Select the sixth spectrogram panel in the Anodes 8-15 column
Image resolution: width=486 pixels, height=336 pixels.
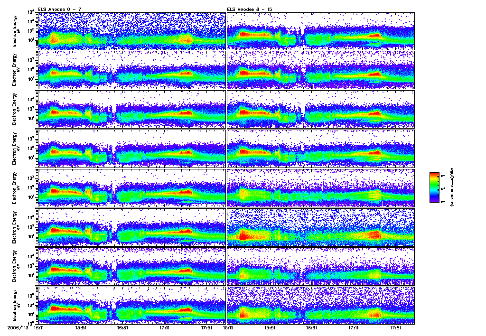pos(321,227)
